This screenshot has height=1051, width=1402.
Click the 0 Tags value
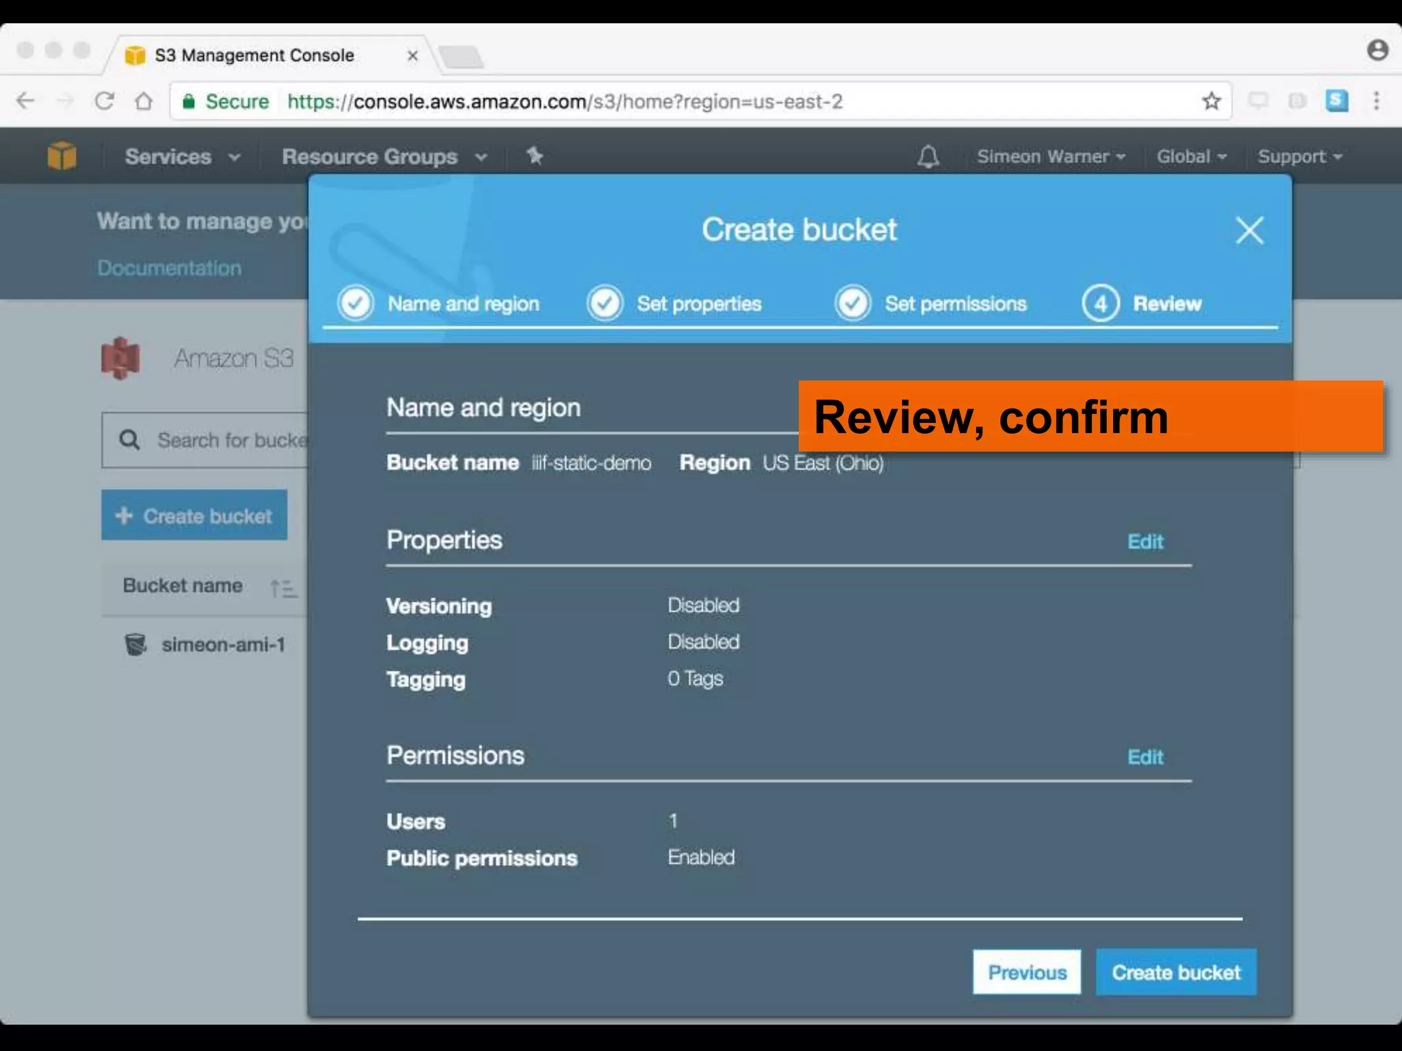(x=696, y=679)
